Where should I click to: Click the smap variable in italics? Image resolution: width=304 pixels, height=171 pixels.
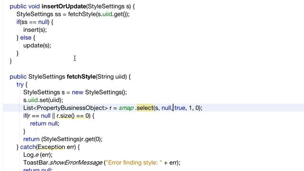[126, 108]
